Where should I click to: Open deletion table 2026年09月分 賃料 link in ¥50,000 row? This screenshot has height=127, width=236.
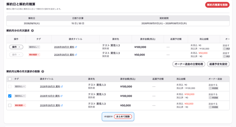50,105
